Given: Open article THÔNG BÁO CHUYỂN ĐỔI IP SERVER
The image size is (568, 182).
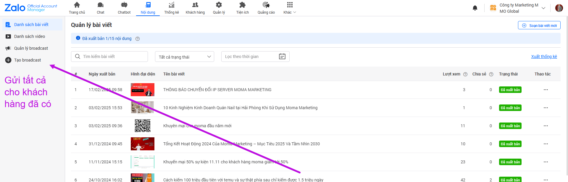Looking at the screenshot, I should tap(217, 90).
